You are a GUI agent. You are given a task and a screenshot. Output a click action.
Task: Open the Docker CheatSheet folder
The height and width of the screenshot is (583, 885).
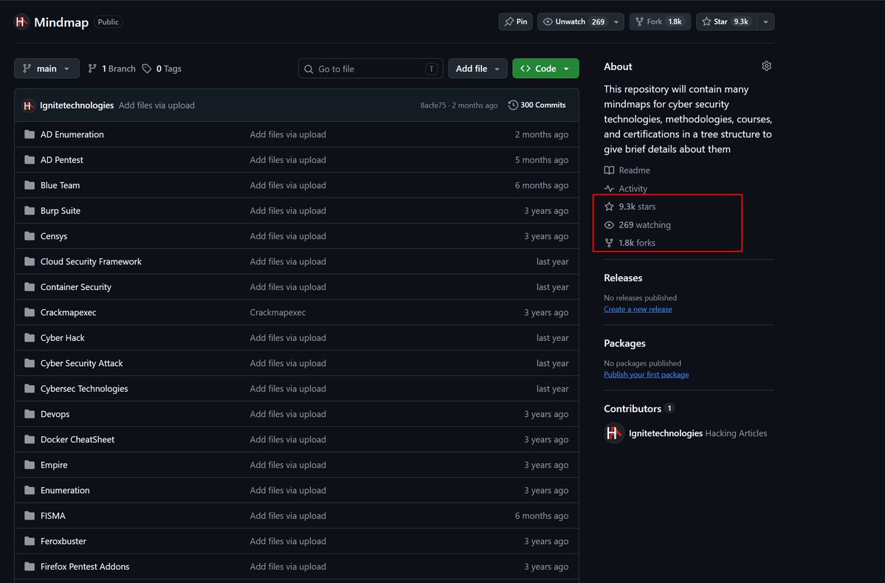pyautogui.click(x=78, y=439)
